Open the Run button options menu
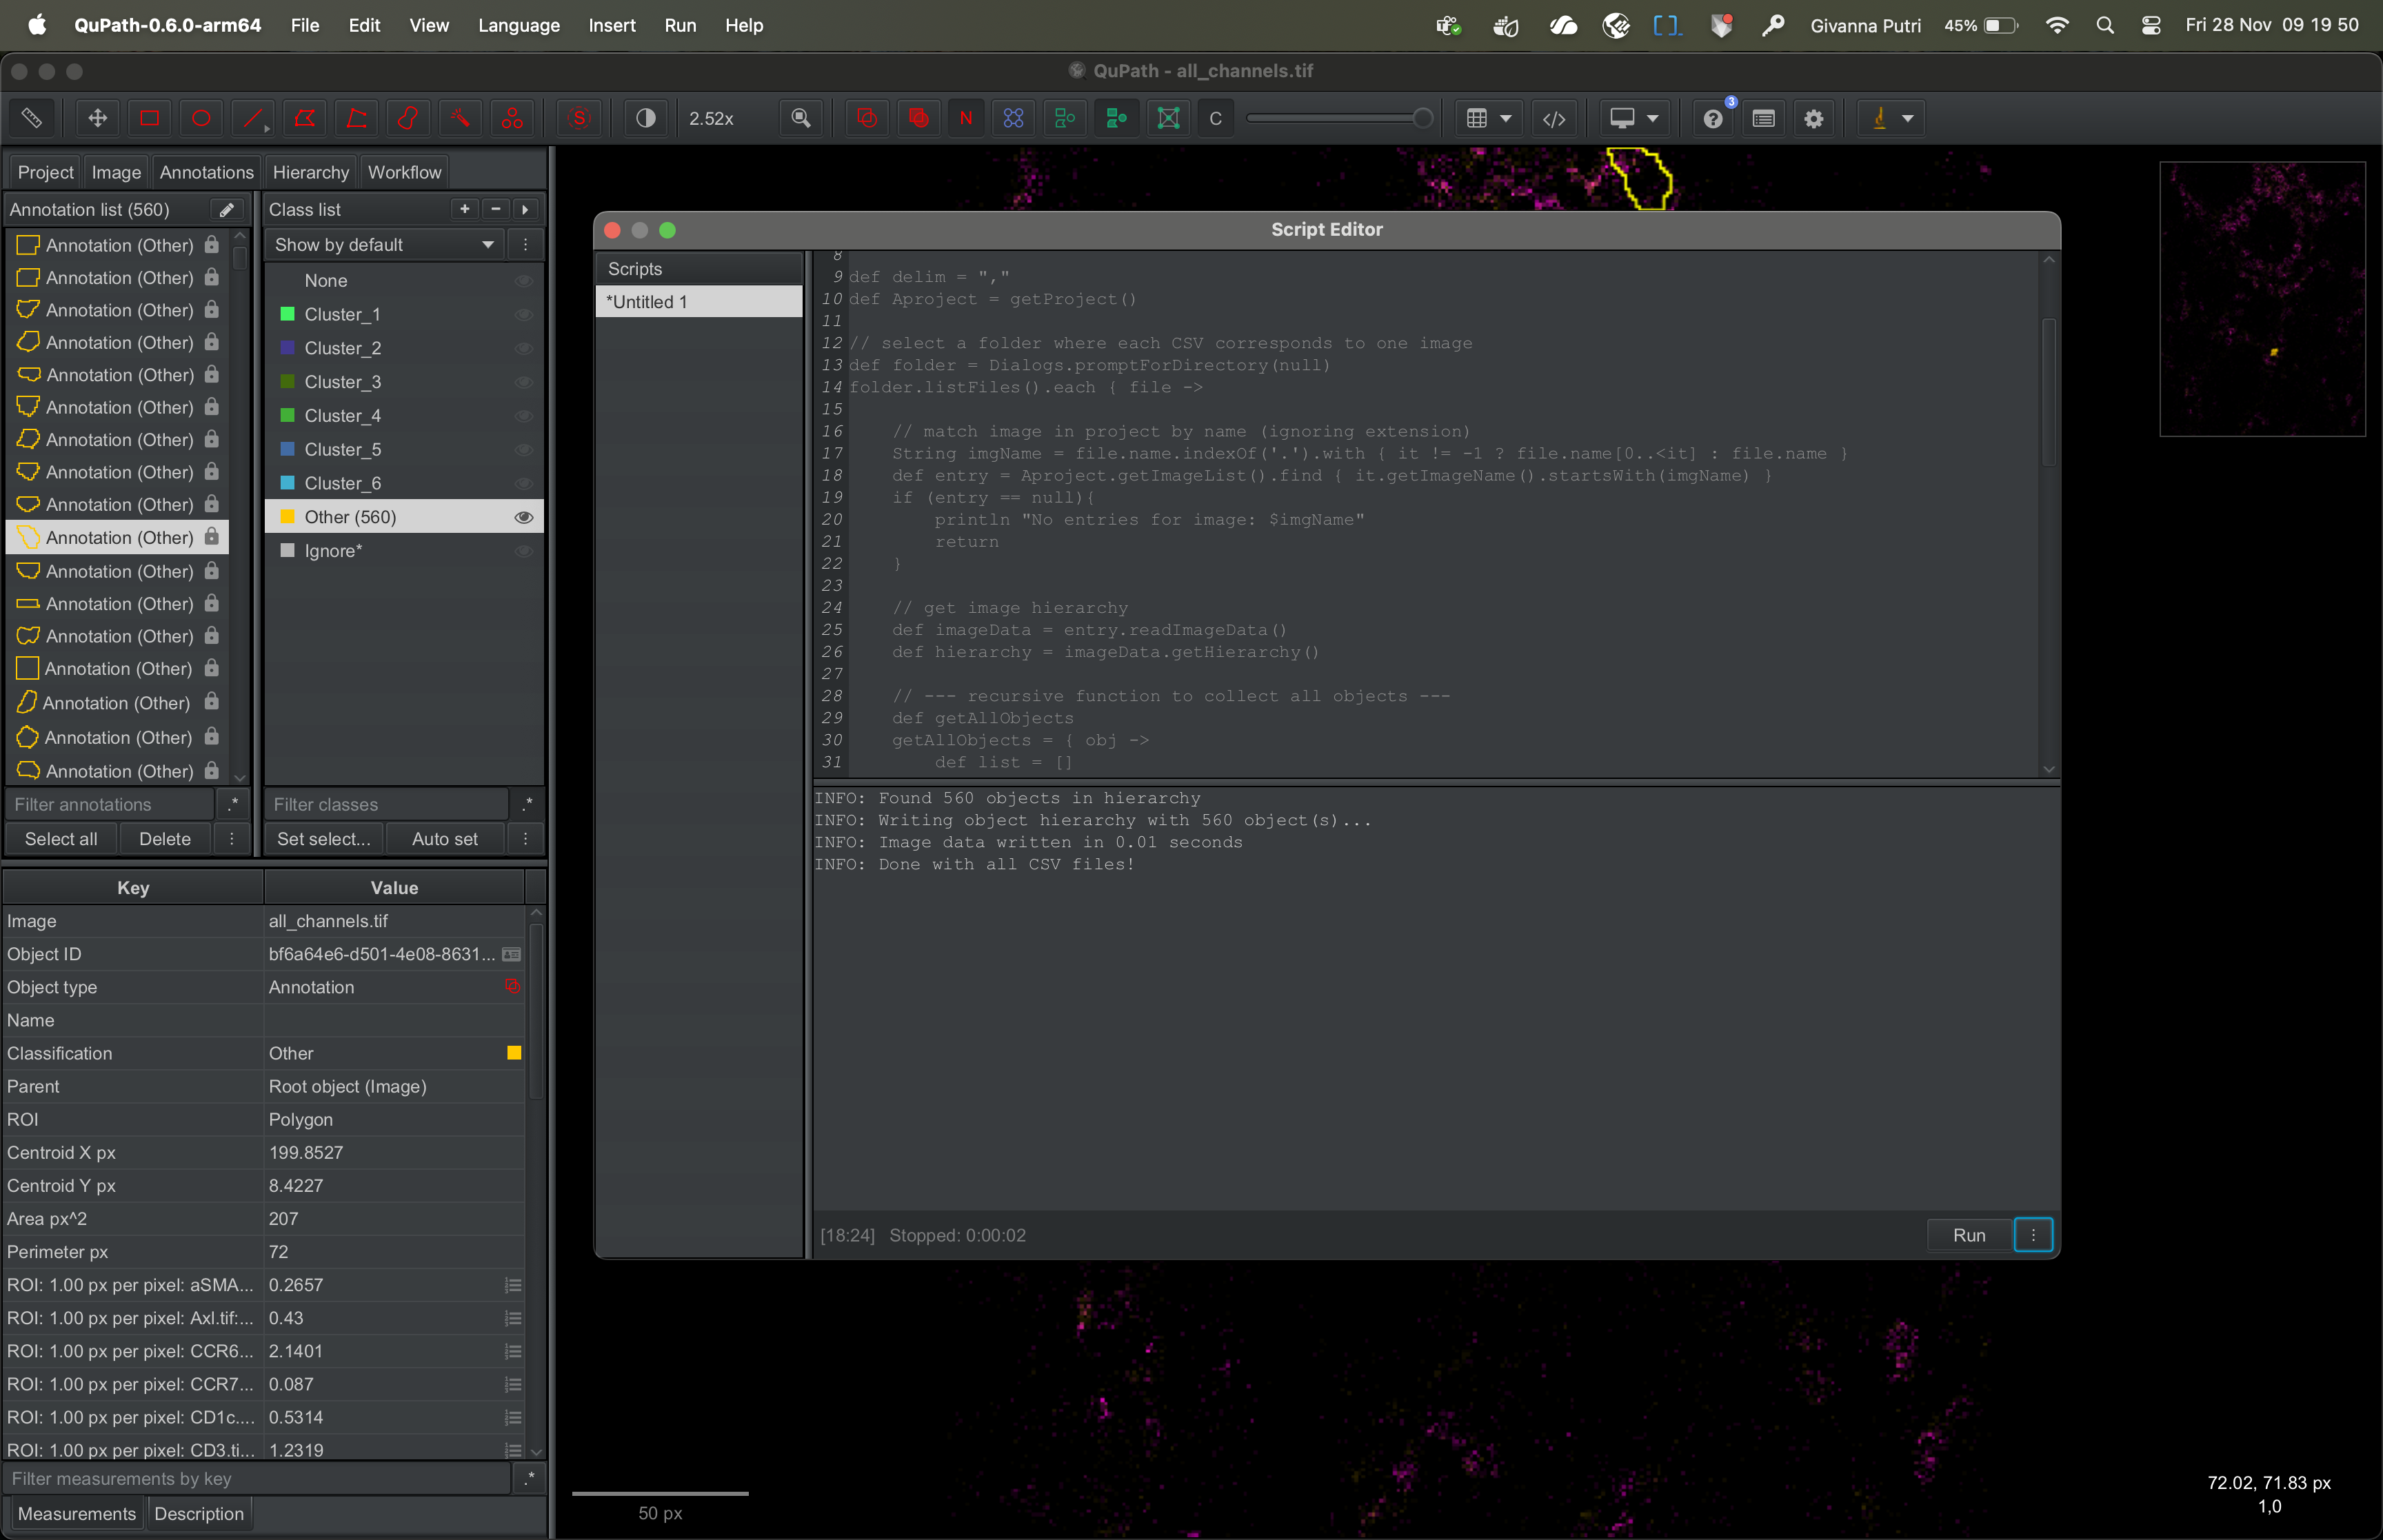 (2033, 1235)
